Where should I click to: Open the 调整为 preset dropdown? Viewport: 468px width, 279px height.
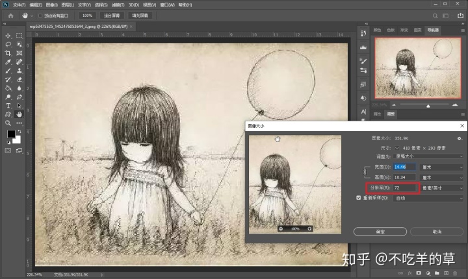click(x=428, y=156)
